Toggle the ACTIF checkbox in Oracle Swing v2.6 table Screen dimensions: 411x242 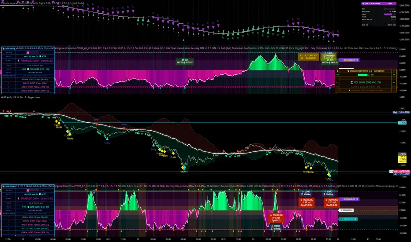tap(41, 56)
